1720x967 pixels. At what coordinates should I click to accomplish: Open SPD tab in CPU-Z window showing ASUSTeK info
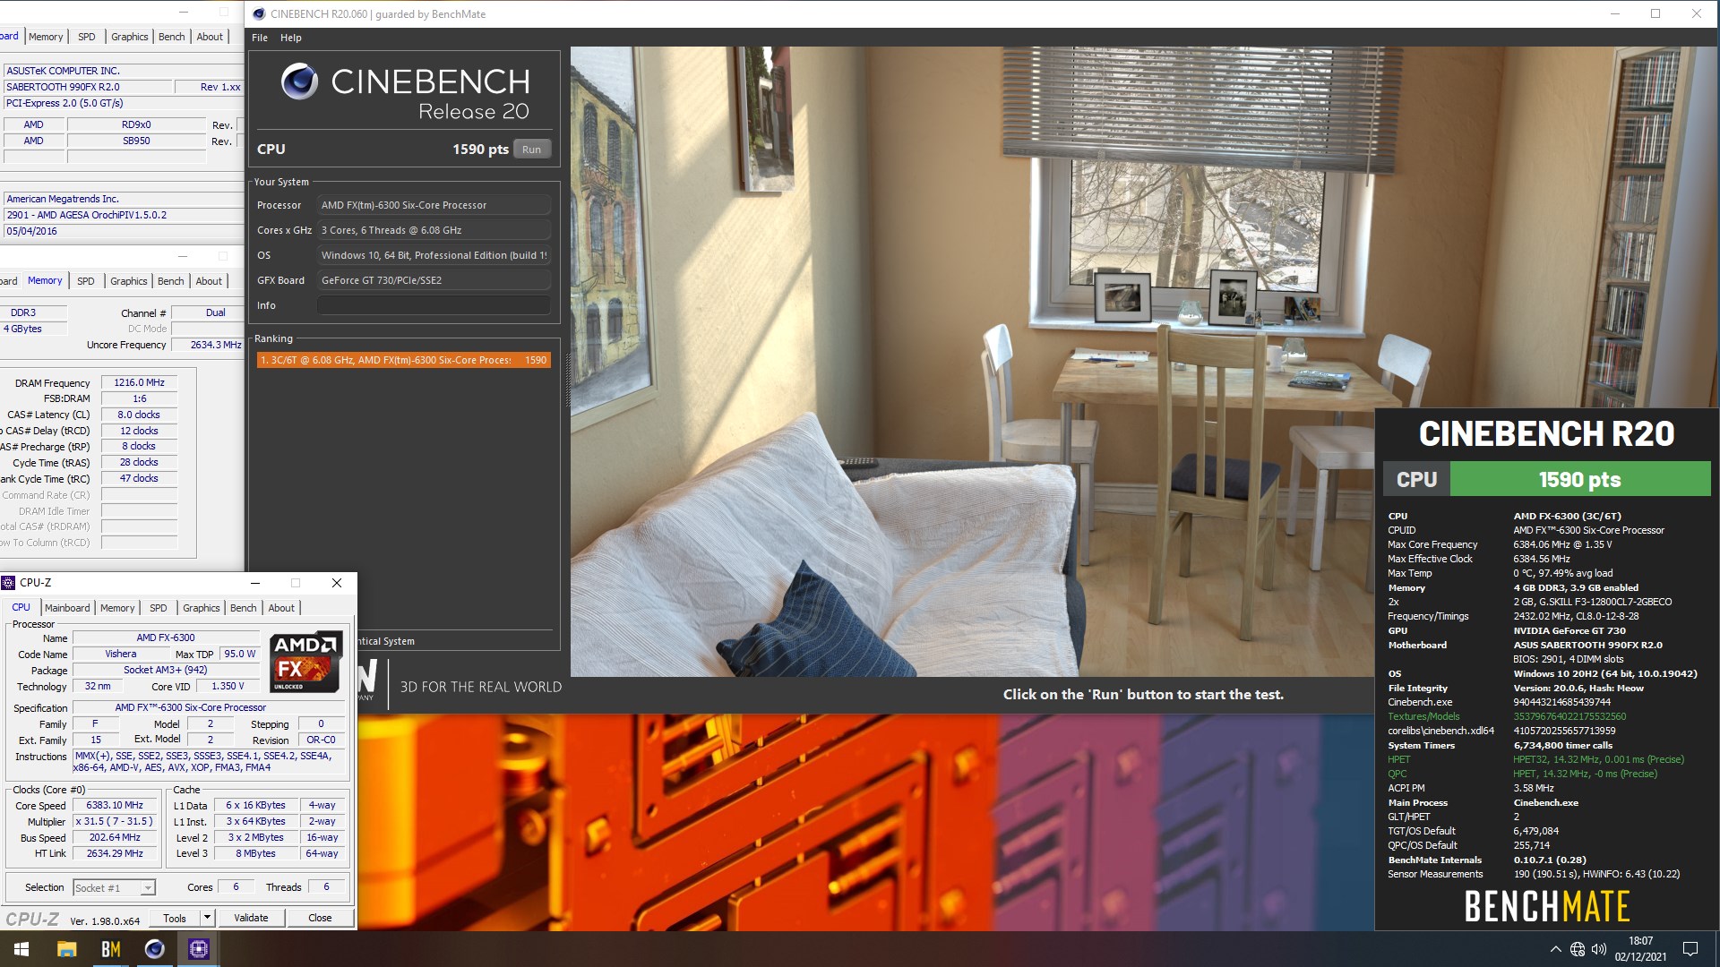(87, 37)
